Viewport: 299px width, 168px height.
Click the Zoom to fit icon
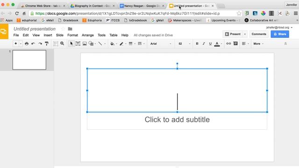point(56,43)
